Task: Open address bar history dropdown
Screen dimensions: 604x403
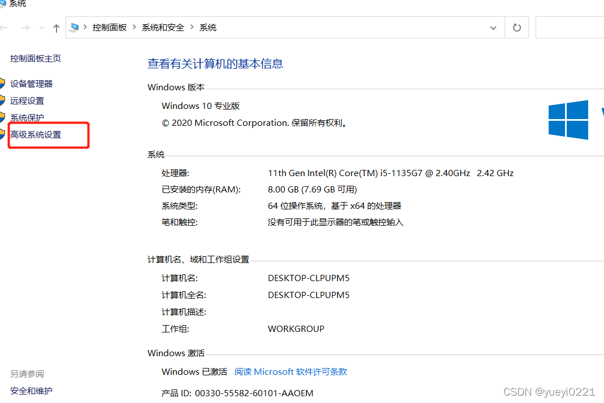Action: click(493, 28)
